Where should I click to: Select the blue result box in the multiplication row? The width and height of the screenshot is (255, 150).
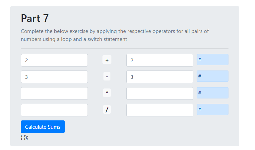tap(212, 93)
